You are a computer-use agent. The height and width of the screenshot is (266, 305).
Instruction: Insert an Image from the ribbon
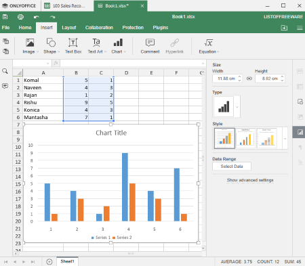click(30, 46)
